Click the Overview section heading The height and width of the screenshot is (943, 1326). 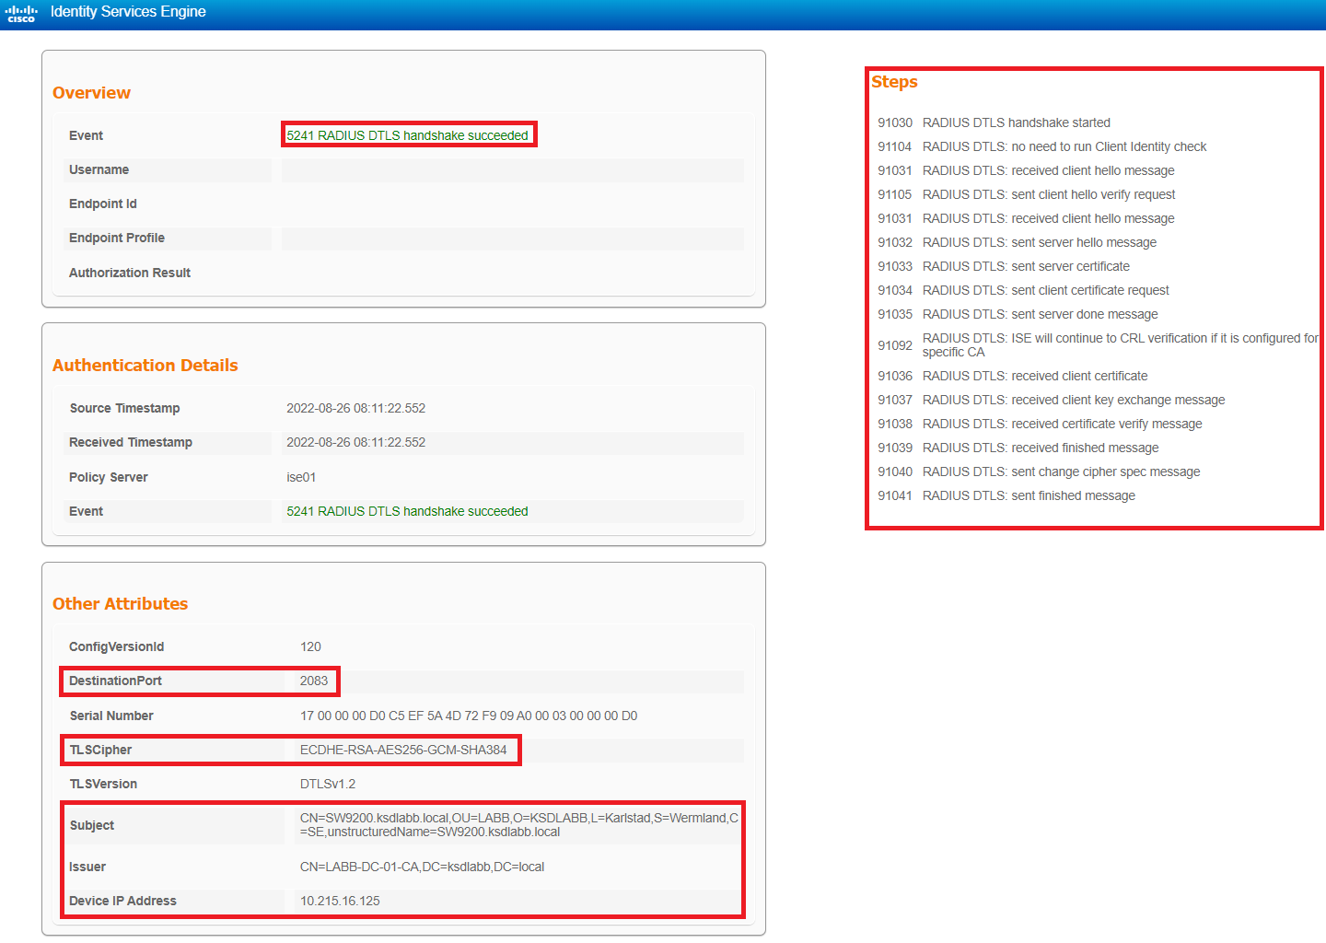tap(91, 93)
